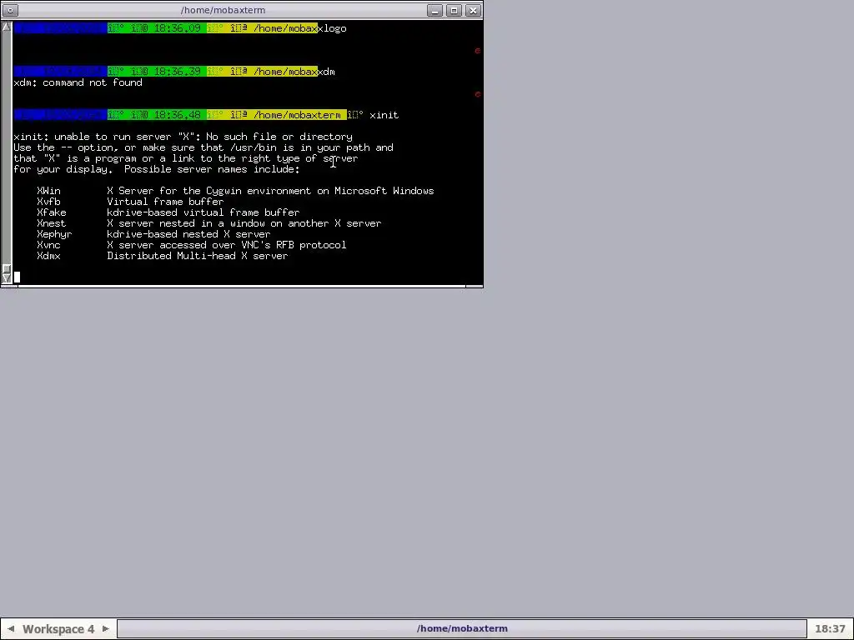Screen dimensions: 854x640
Task: Click 'xinit: unable to run server' error line
Action: coord(183,137)
